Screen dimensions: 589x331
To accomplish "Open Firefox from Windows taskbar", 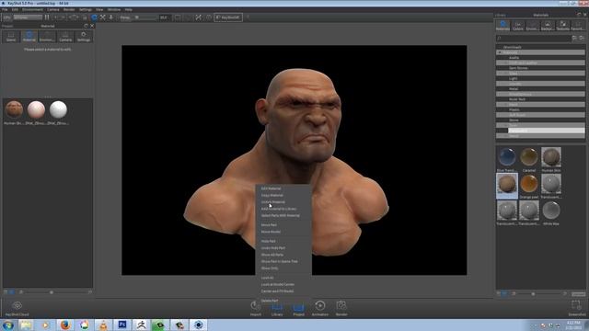I will coord(65,325).
